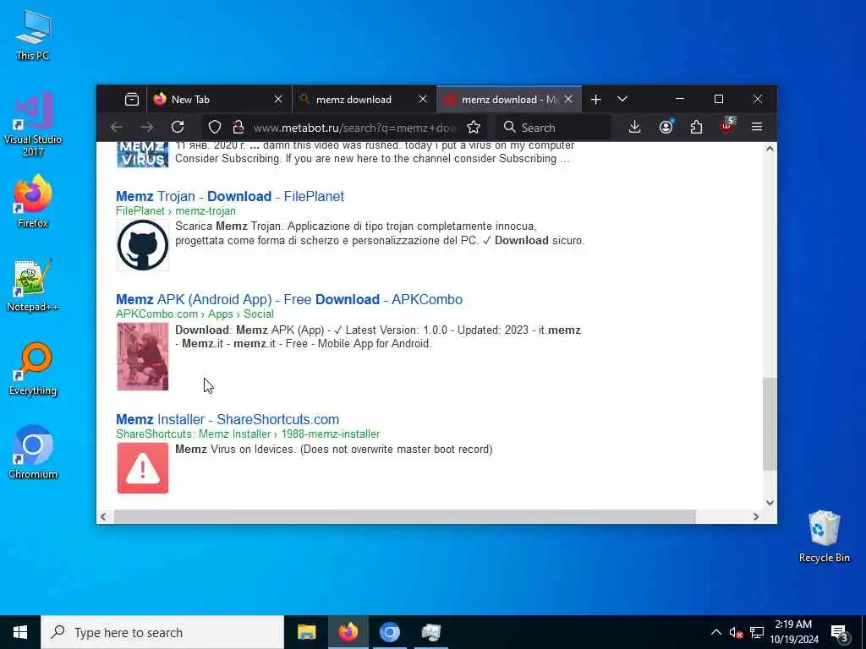Click the vertical scrollbar down arrow
Screen dimensions: 866x649
[x=770, y=503]
